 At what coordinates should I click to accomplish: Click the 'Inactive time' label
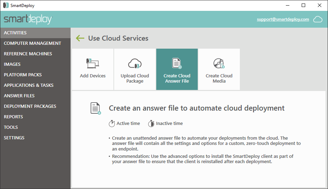pyautogui.click(x=169, y=123)
